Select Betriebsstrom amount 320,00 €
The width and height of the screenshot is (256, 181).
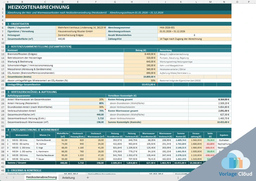coord(141,58)
